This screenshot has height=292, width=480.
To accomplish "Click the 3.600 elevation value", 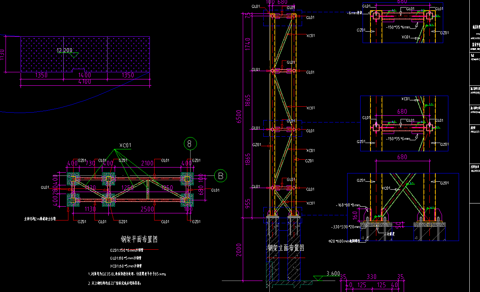I will pos(334,273).
